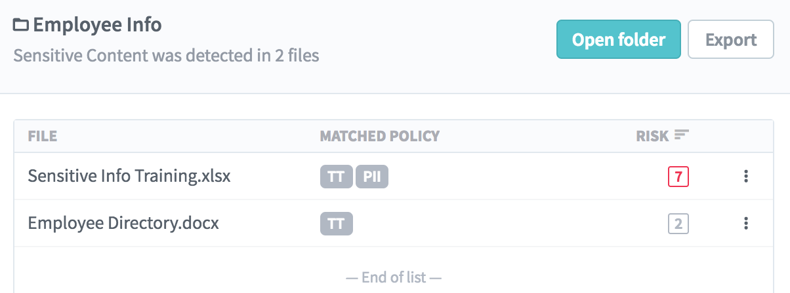Viewport: 790px width, 293px height.
Task: Click the RISK label text
Action: coord(652,136)
